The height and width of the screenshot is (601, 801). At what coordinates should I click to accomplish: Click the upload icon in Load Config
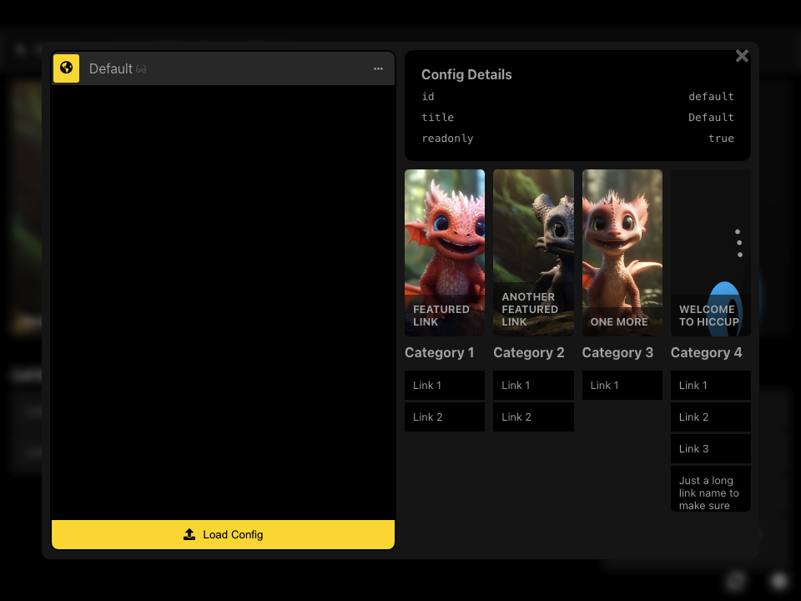coord(189,534)
